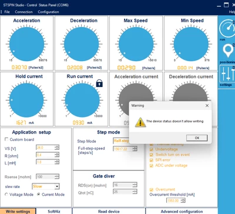Click the yellow warning triangle icon
235x214 pixels.
140,122
